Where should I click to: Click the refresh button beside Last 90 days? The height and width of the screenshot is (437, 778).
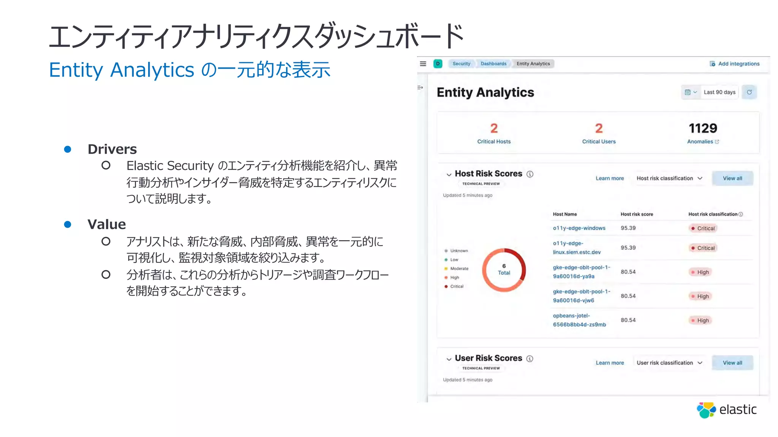pos(749,92)
